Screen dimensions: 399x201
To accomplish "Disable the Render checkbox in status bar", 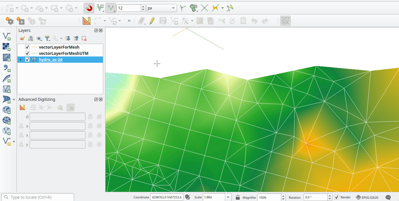I will pyautogui.click(x=337, y=197).
